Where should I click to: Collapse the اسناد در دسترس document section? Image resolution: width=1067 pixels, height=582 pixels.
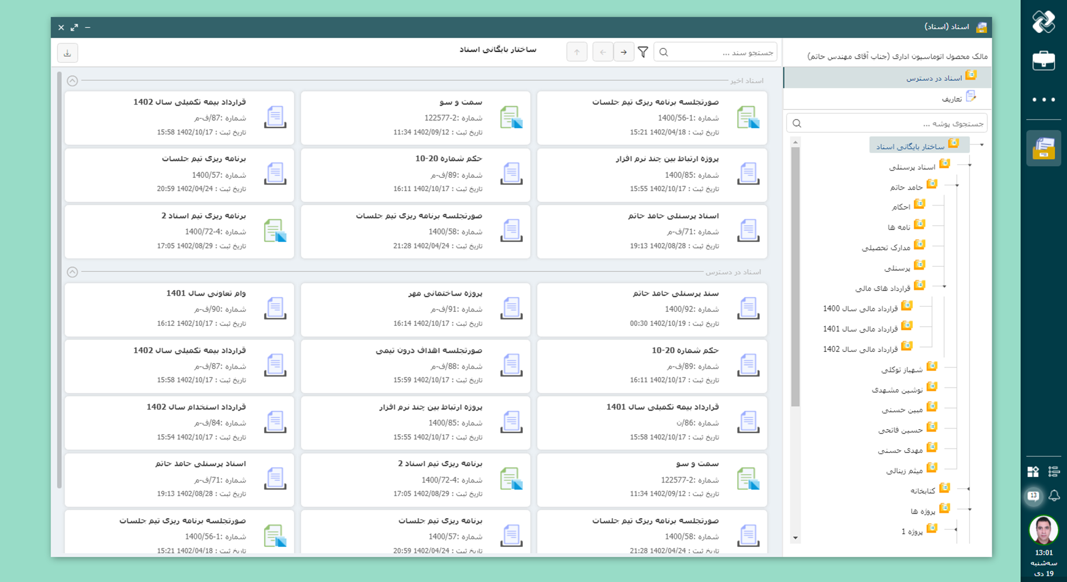coord(72,272)
